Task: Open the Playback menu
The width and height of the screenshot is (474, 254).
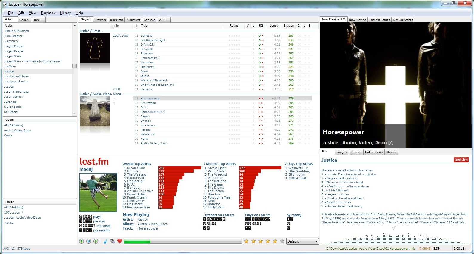Action: 48,13
